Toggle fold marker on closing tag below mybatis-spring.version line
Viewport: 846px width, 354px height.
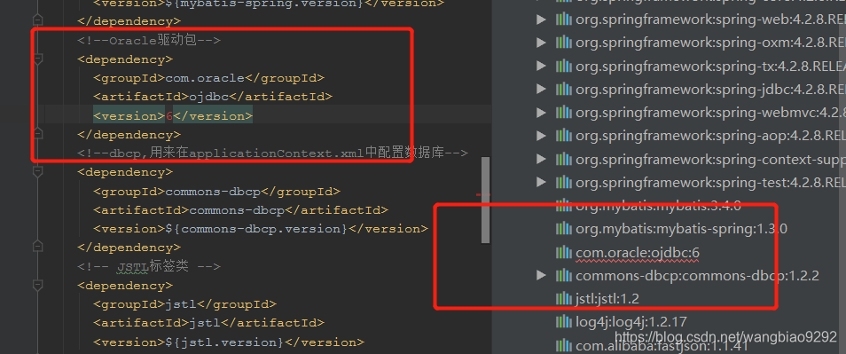tap(37, 21)
